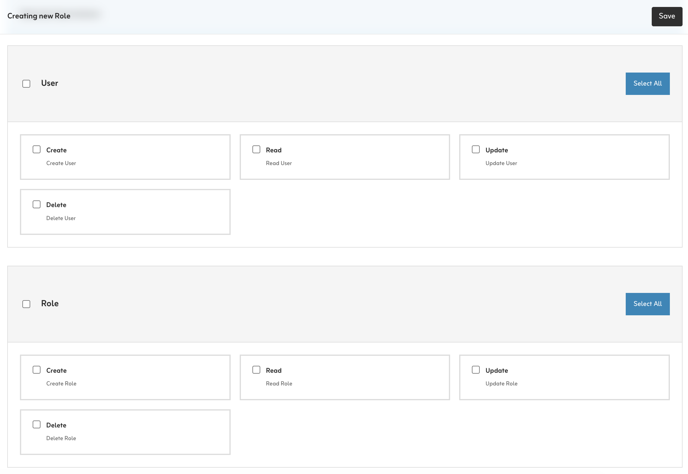Check the Delete Role permission checkbox
The width and height of the screenshot is (688, 474).
tap(36, 424)
